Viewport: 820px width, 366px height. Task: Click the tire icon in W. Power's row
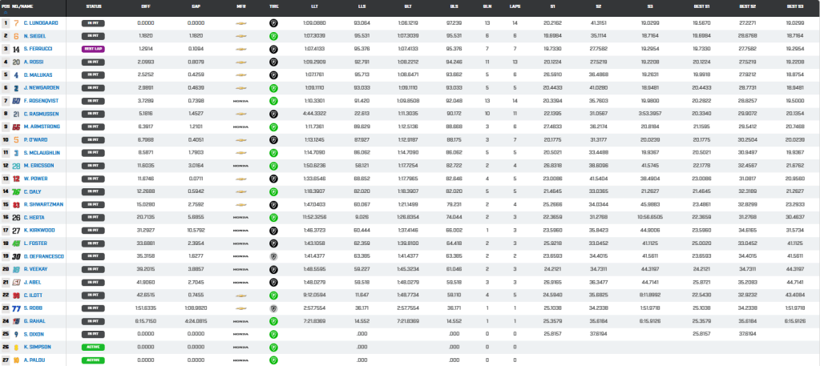pos(273,179)
